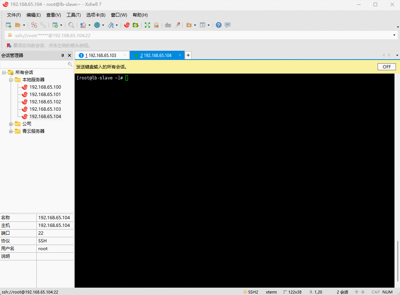
Task: Click the speech-bubble feedback icon
Action: tap(228, 25)
